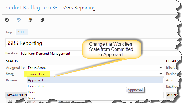Click the Tags label
The width and height of the screenshot is (182, 103).
9,32
